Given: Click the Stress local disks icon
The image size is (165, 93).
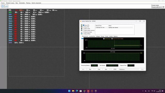Looking at the screenshot, I should pos(81,32).
